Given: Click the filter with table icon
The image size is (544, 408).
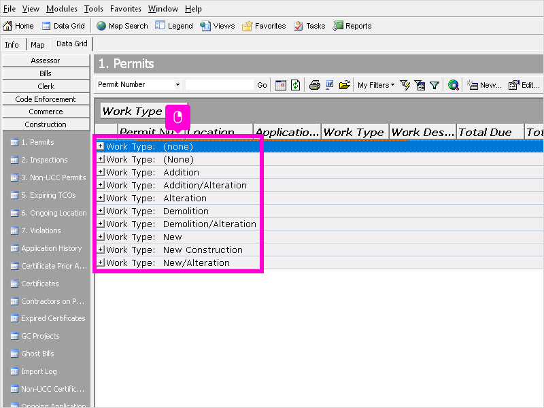Looking at the screenshot, I should pos(420,85).
